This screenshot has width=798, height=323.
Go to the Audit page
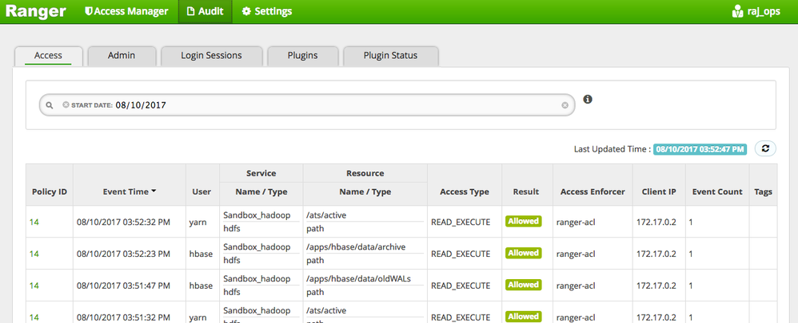[x=205, y=11]
